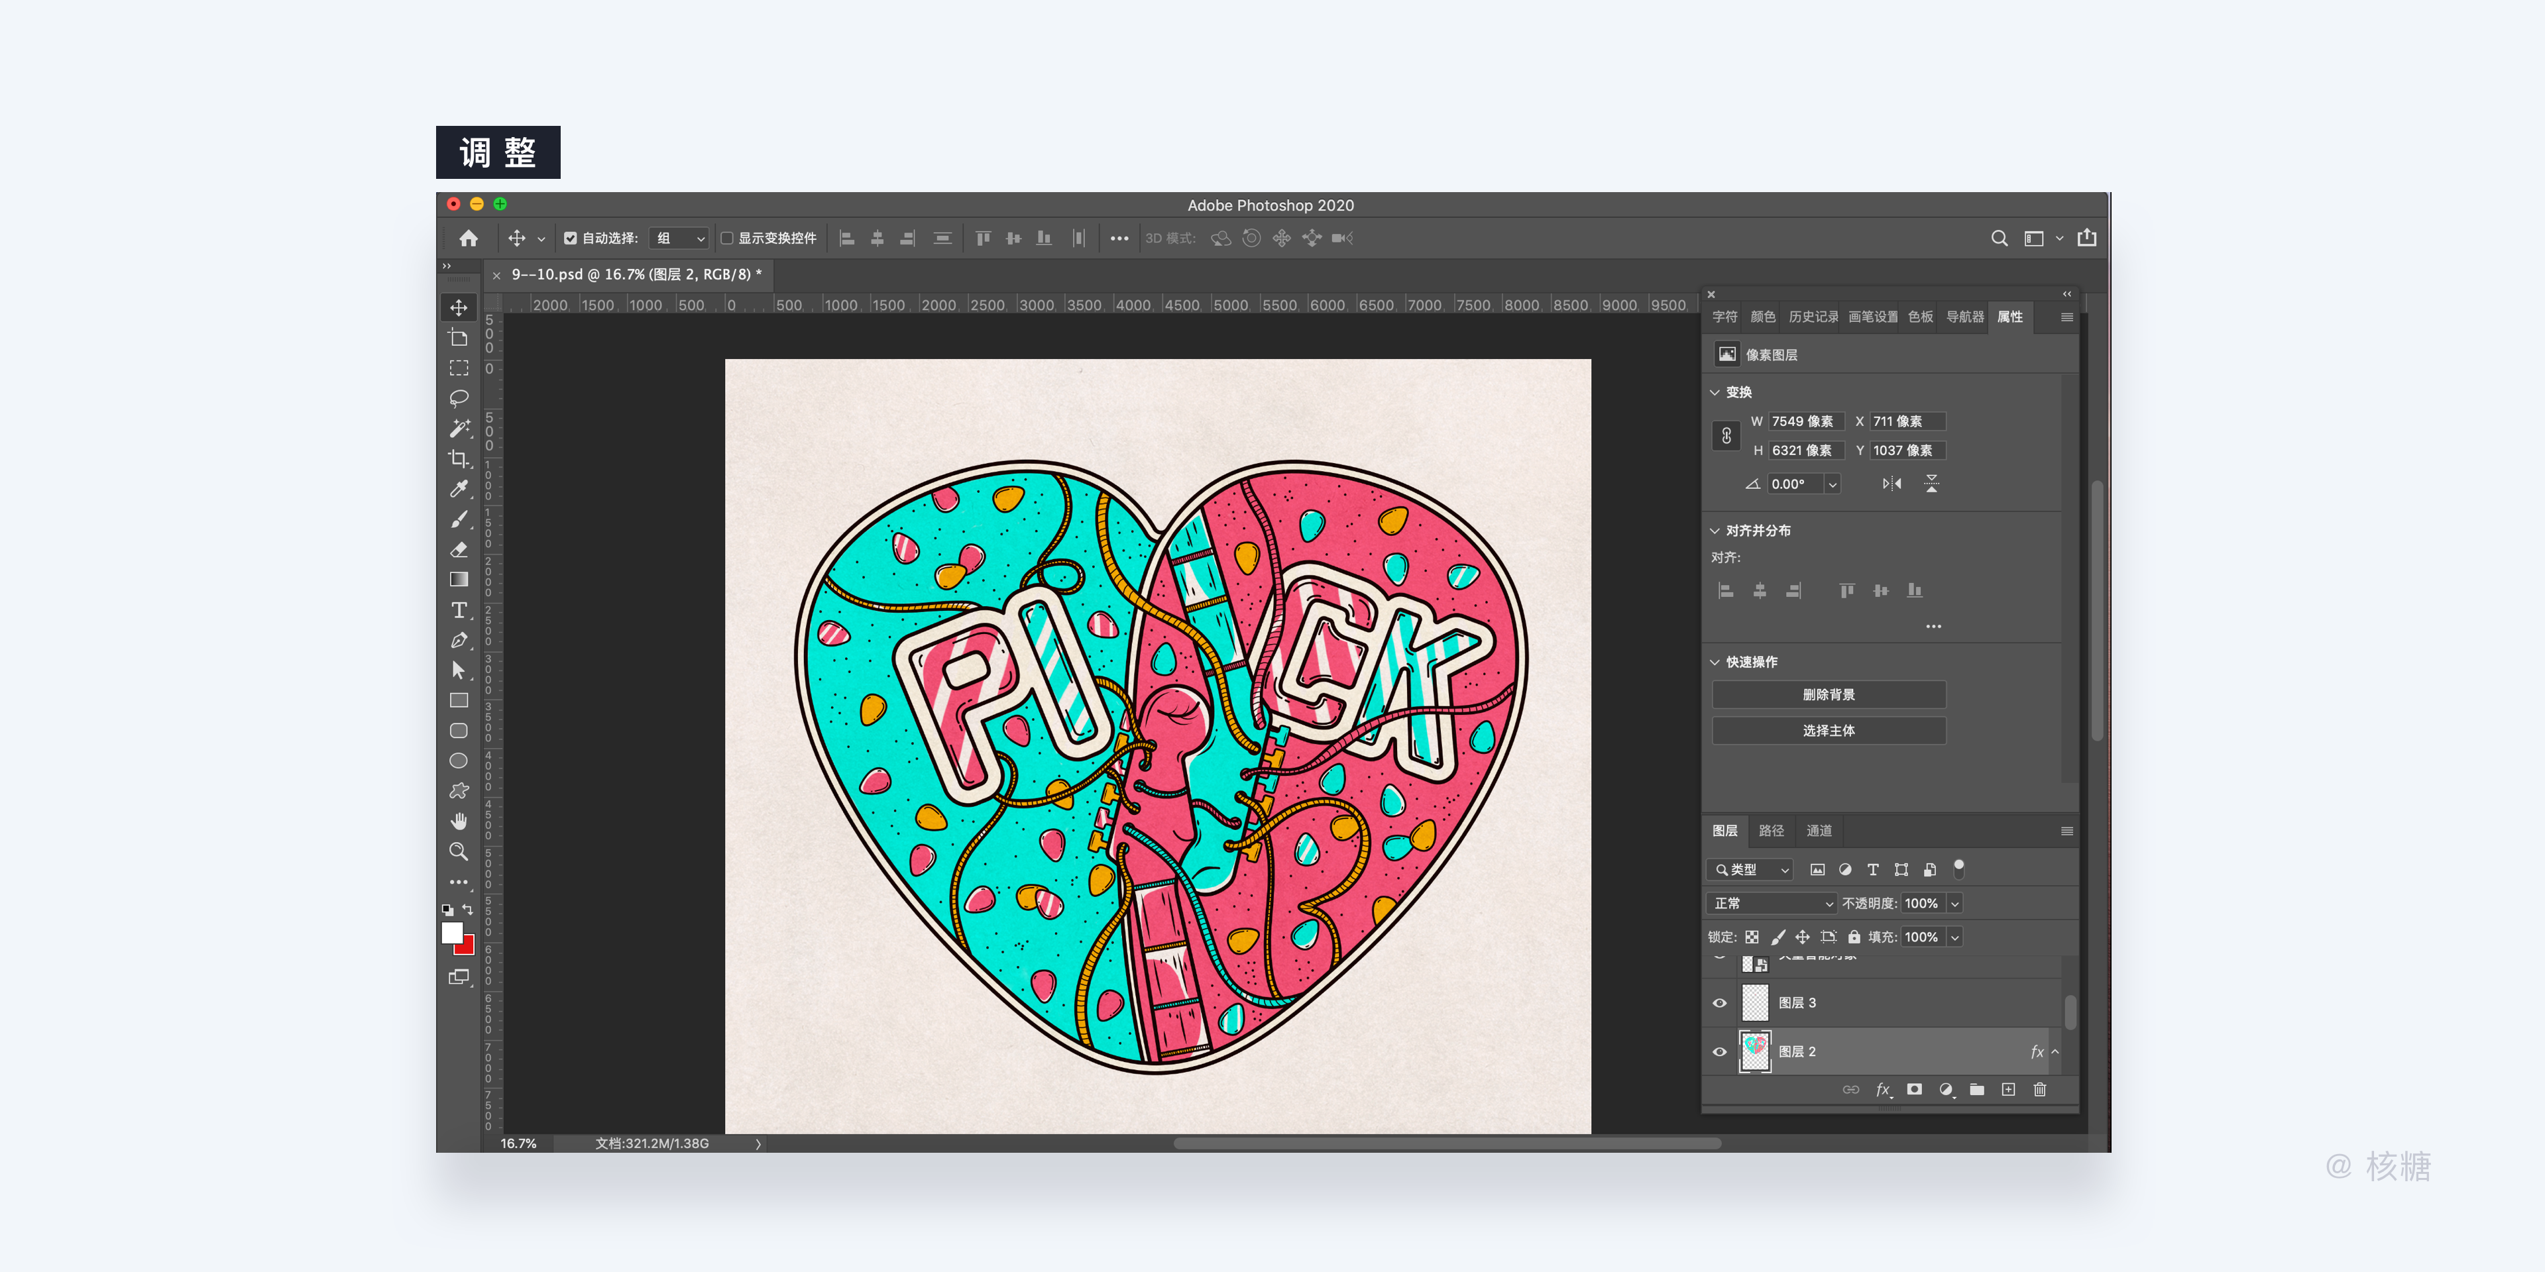Uncheck the 自动选择 checkbox
Viewport: 2545px width, 1272px height.
pyautogui.click(x=570, y=238)
